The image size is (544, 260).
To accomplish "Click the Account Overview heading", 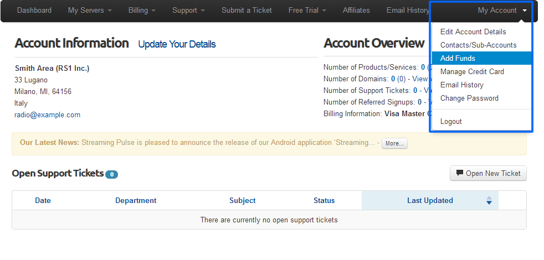I will [374, 43].
